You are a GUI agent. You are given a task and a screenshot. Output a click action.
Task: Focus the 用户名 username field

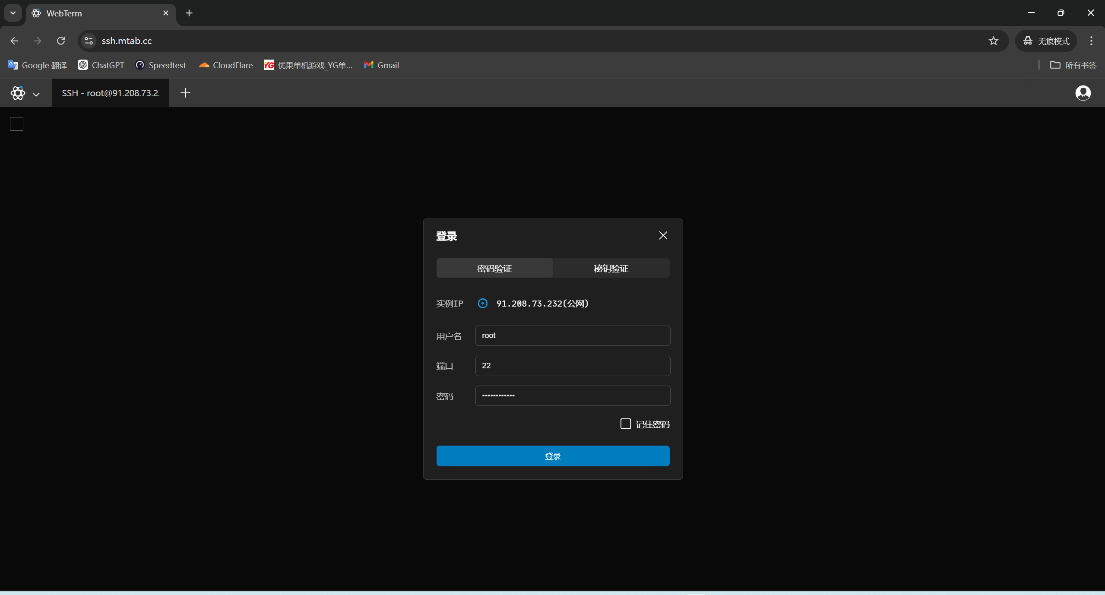573,335
